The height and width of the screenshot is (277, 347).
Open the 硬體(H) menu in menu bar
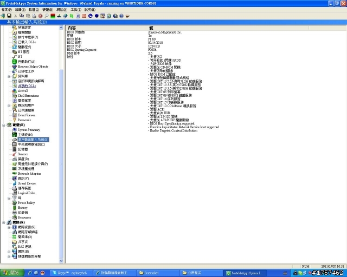coord(48,10)
